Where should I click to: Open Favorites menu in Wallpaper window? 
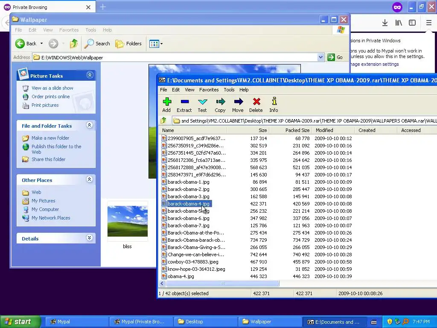click(69, 30)
